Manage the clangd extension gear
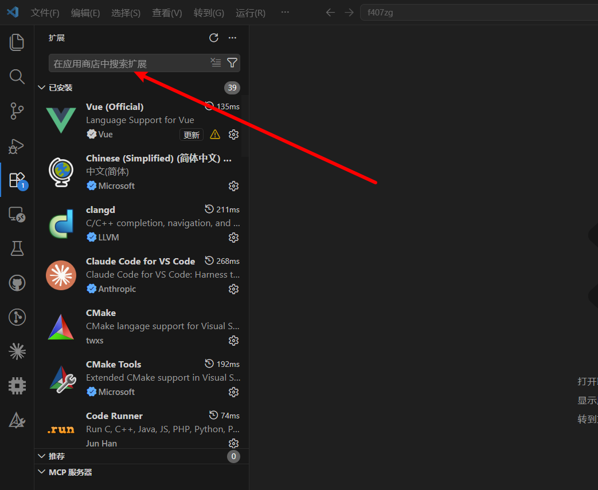Image resolution: width=598 pixels, height=490 pixels. (x=233, y=238)
